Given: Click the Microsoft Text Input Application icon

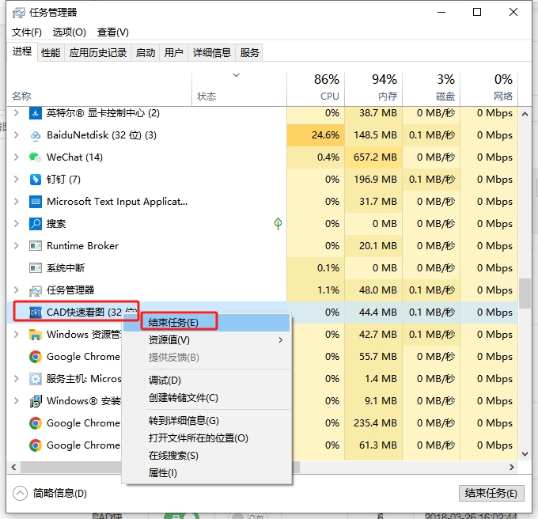Looking at the screenshot, I should coord(36,202).
